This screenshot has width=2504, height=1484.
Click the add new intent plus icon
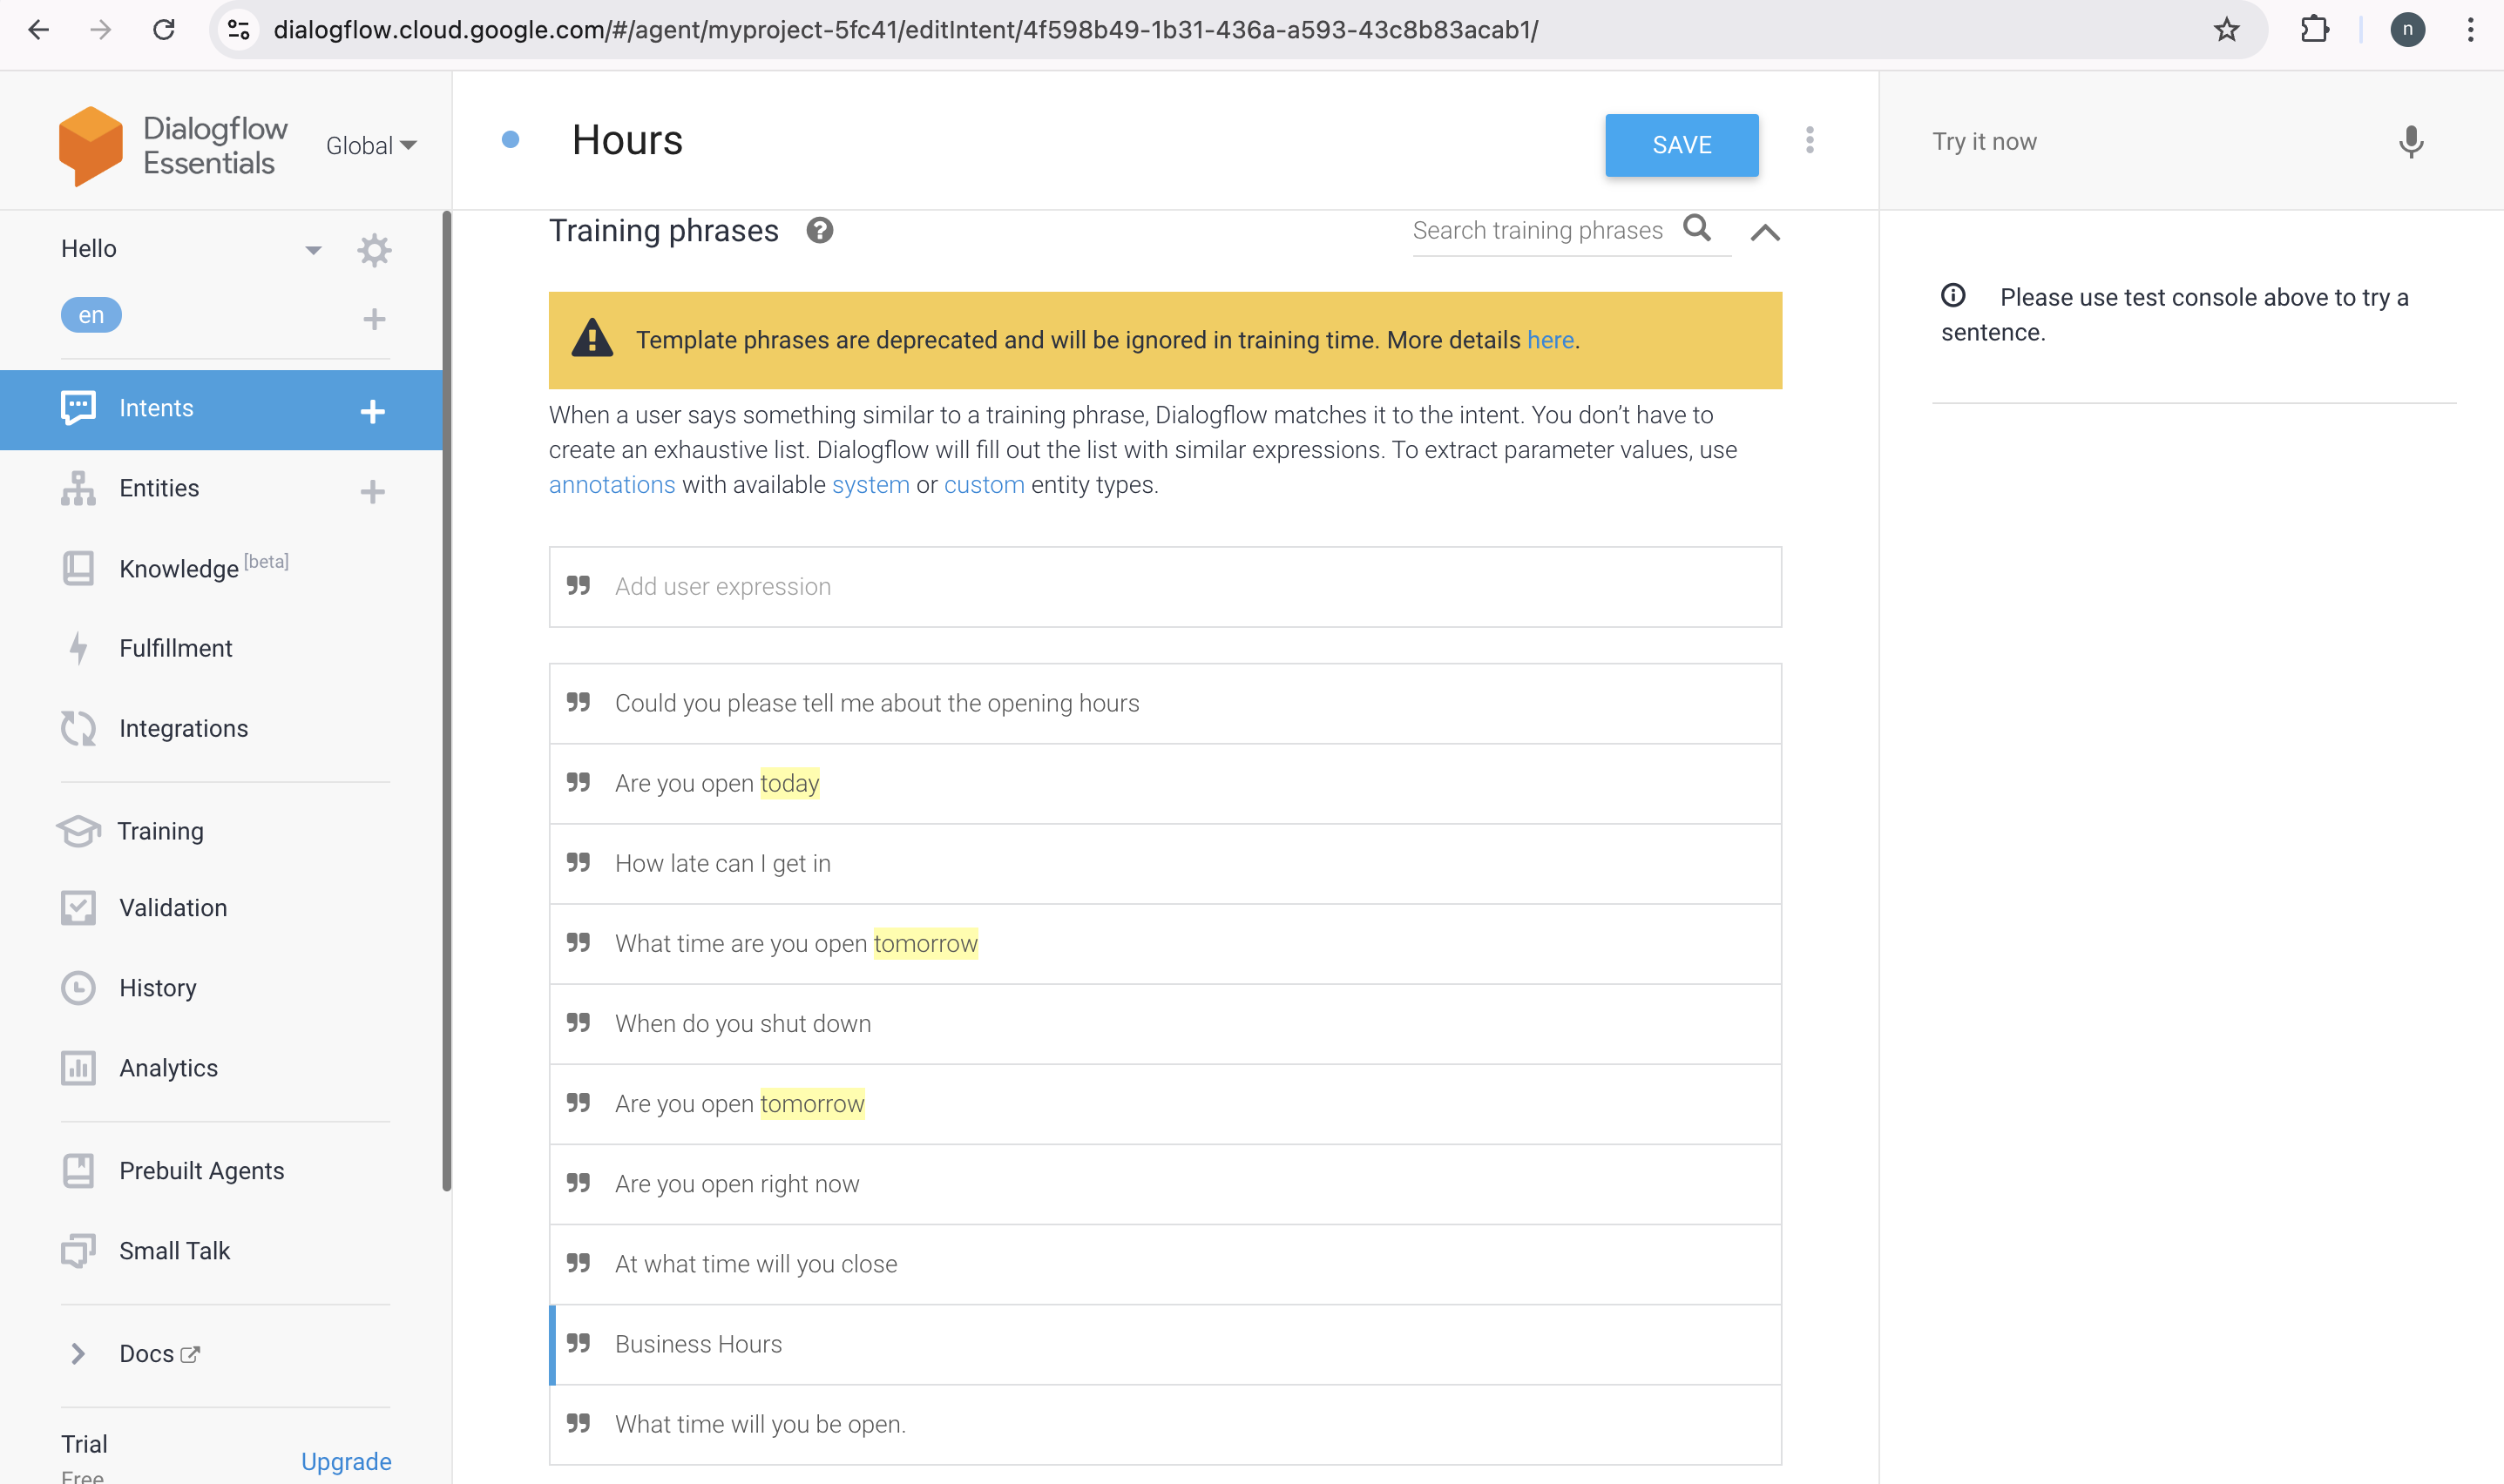point(373,410)
